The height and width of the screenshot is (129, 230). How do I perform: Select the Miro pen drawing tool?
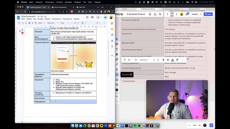click(117, 70)
